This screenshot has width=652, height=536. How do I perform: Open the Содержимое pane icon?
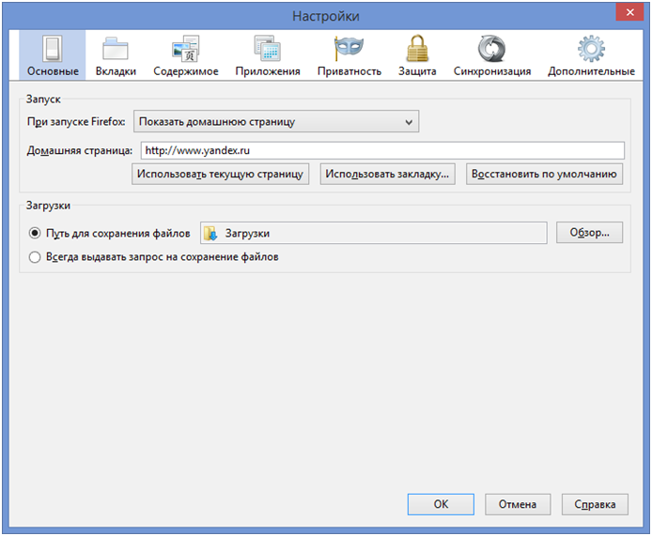pyautogui.click(x=186, y=49)
